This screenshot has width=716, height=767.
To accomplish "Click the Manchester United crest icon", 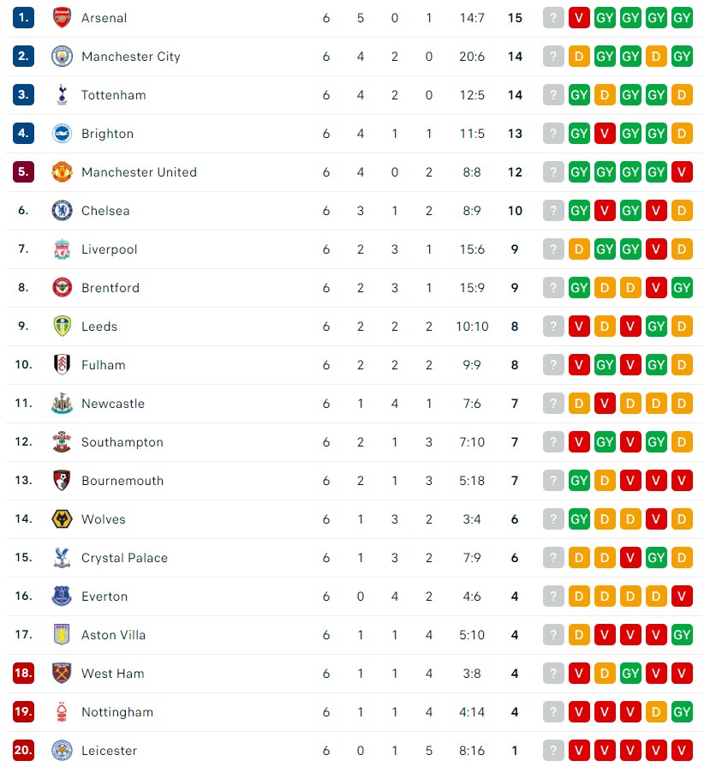I will (62, 172).
